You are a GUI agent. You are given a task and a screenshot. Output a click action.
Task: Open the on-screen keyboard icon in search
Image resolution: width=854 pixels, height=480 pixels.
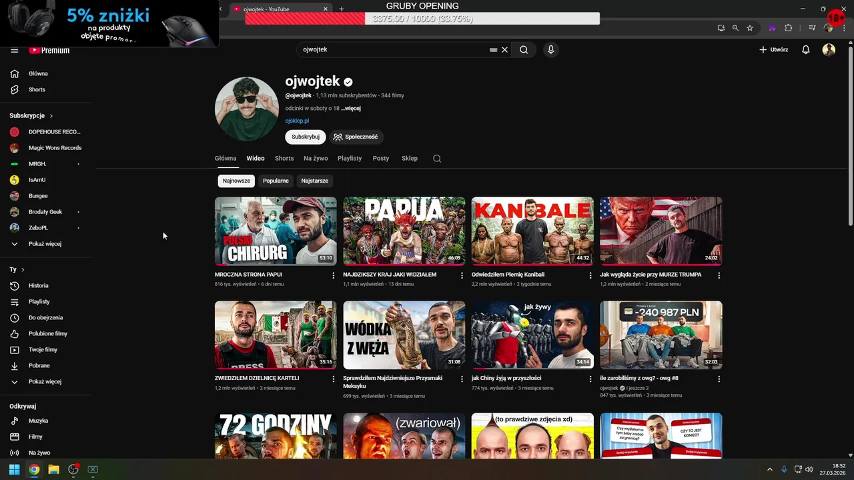click(x=493, y=49)
